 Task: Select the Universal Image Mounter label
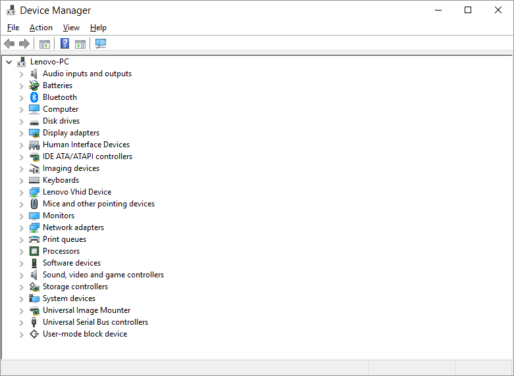tap(86, 310)
